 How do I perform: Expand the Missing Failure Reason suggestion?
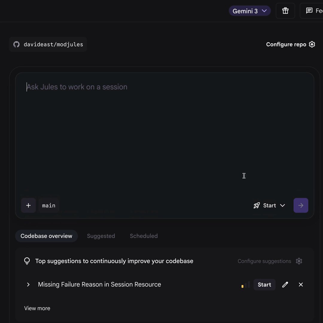[28, 284]
